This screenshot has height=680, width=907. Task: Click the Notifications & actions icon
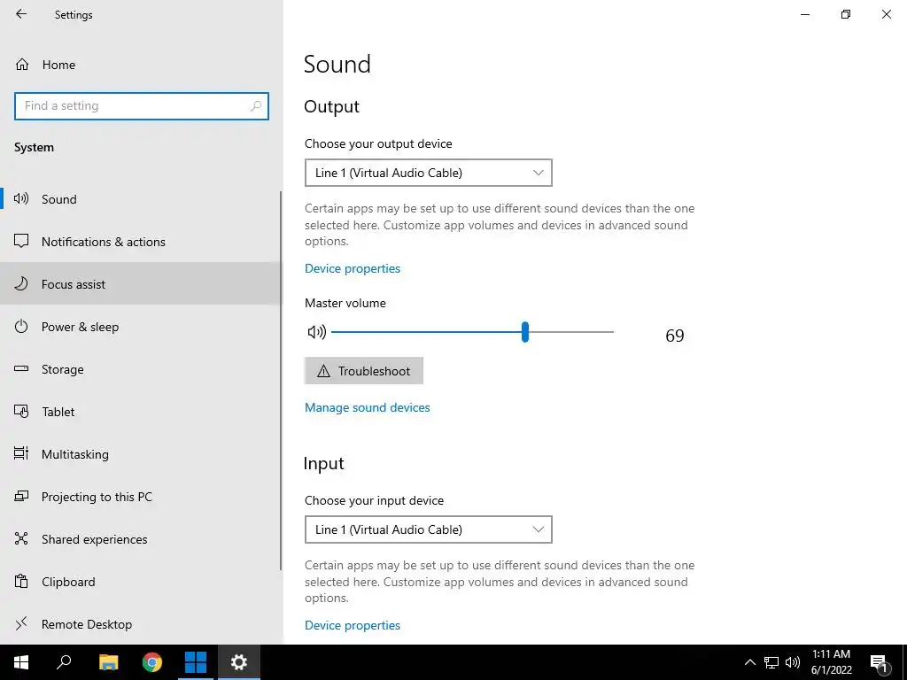pyautogui.click(x=21, y=241)
